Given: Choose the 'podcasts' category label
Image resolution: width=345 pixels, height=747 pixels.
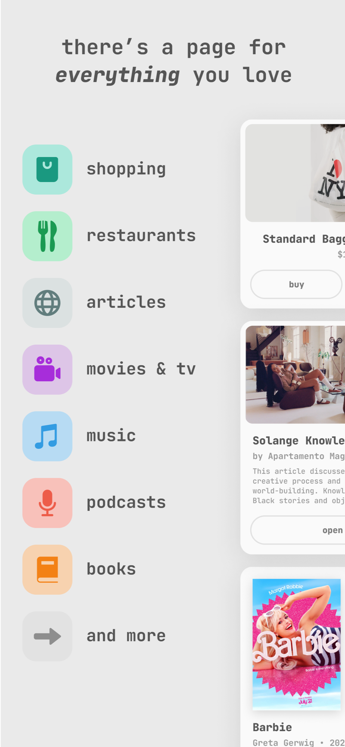Looking at the screenshot, I should coord(126,503).
